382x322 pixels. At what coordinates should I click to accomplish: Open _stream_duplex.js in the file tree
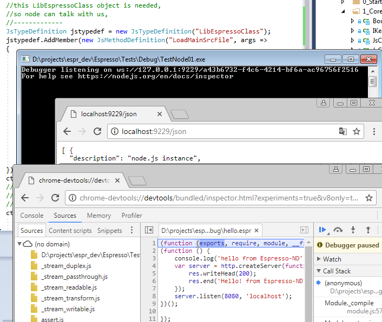tap(66, 266)
